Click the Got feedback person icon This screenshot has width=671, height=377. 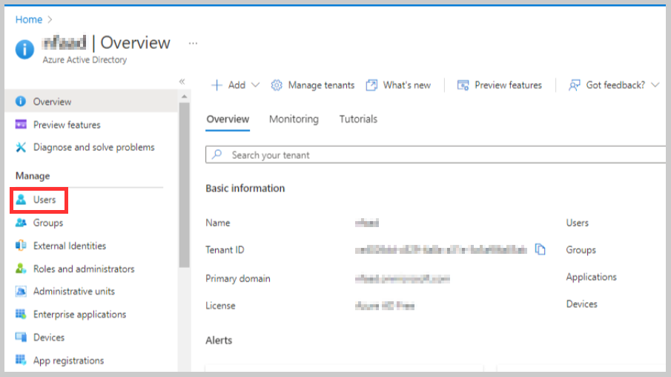pos(575,85)
